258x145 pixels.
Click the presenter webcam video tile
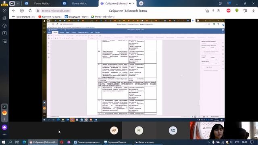pyautogui.click(x=207, y=130)
